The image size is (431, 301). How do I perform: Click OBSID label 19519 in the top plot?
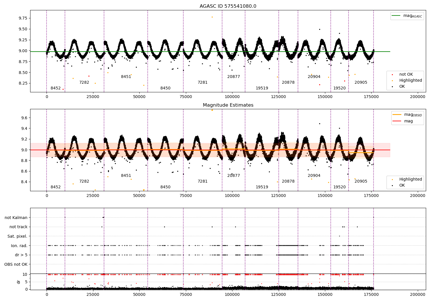click(x=262, y=88)
